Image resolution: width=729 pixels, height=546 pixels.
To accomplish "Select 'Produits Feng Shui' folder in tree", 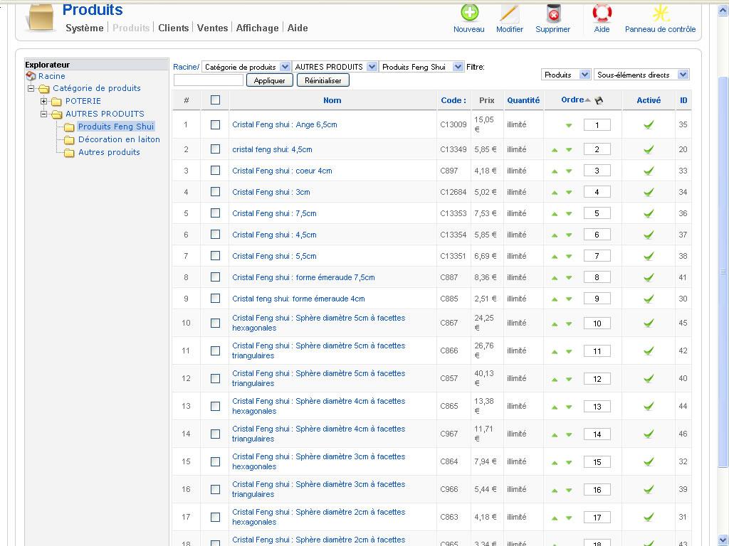I will coord(116,127).
